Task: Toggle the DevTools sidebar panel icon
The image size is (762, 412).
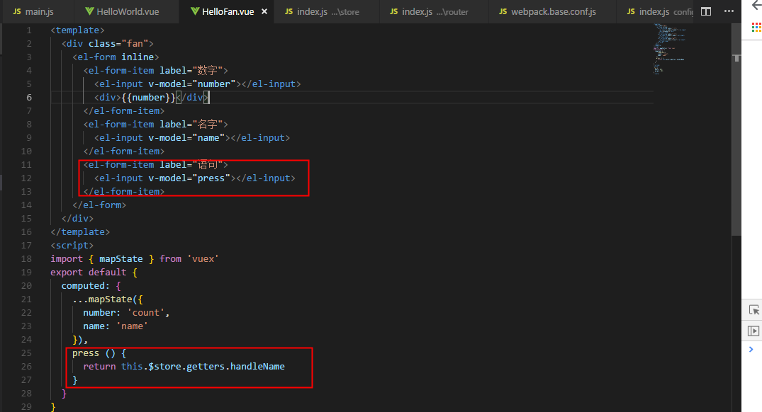Action: (753, 331)
